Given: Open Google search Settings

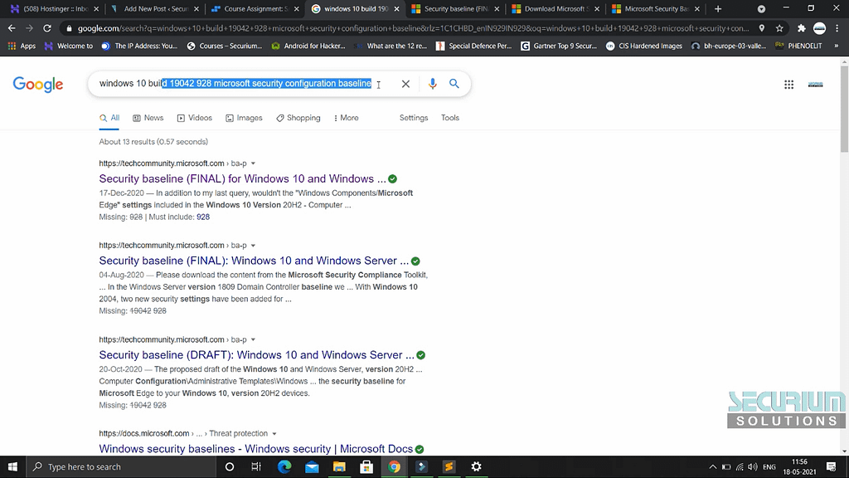Looking at the screenshot, I should click(x=414, y=118).
